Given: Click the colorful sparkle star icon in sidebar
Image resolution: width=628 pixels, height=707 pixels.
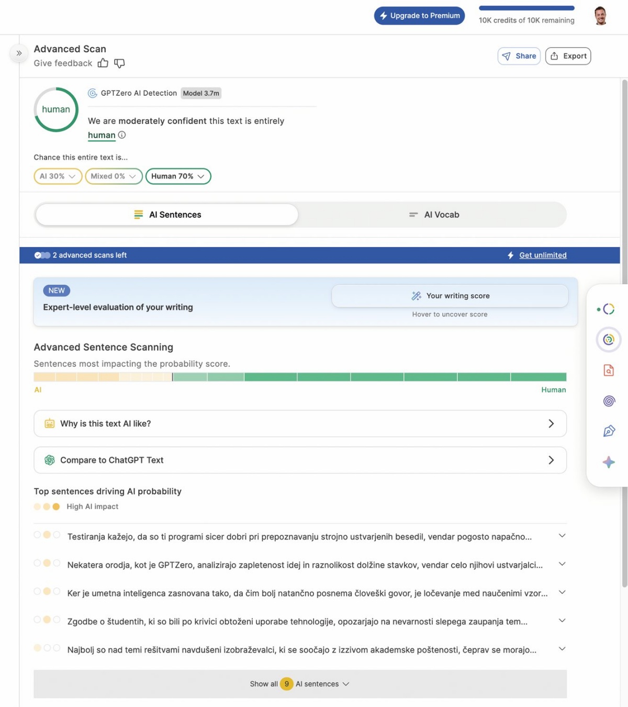Looking at the screenshot, I should (609, 462).
